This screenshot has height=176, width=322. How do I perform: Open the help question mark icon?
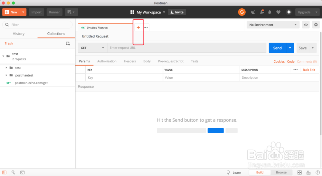(317, 172)
